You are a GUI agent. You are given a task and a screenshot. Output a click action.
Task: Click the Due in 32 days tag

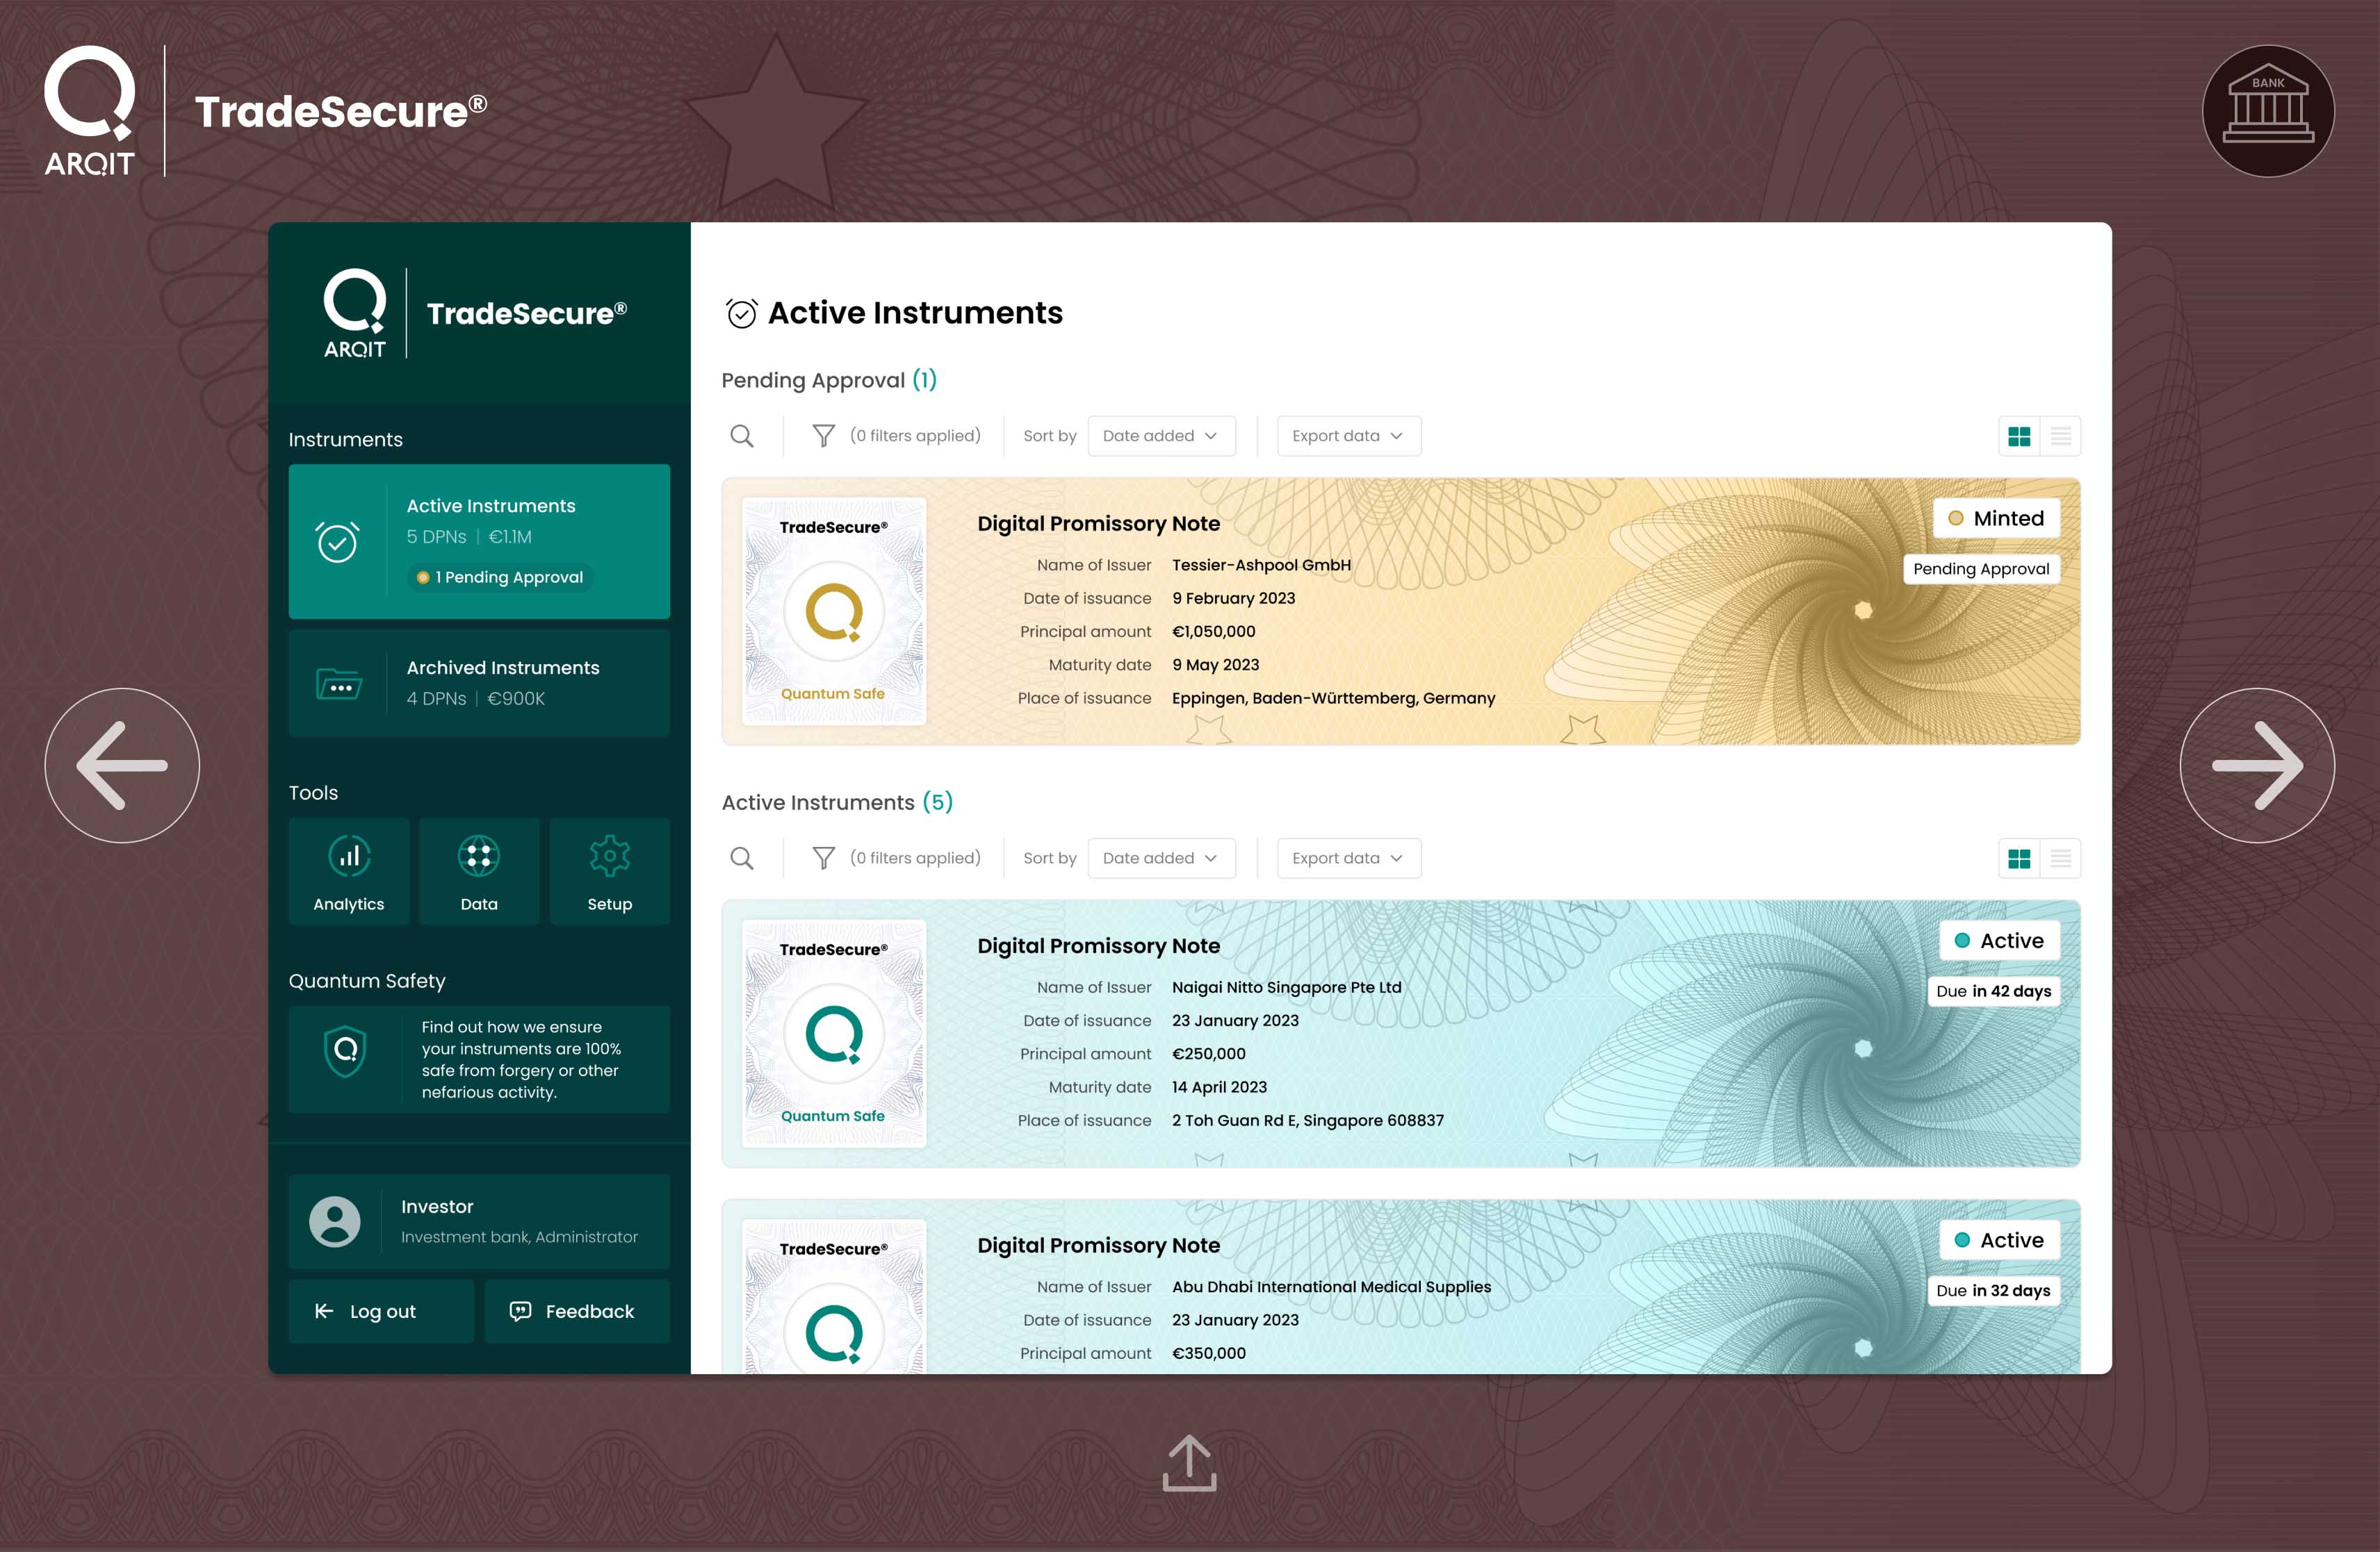1993,1290
